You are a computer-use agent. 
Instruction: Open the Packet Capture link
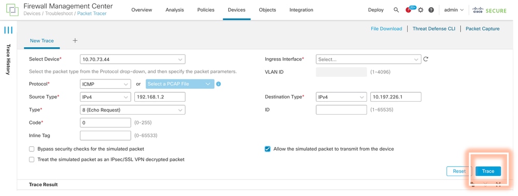[x=482, y=29]
